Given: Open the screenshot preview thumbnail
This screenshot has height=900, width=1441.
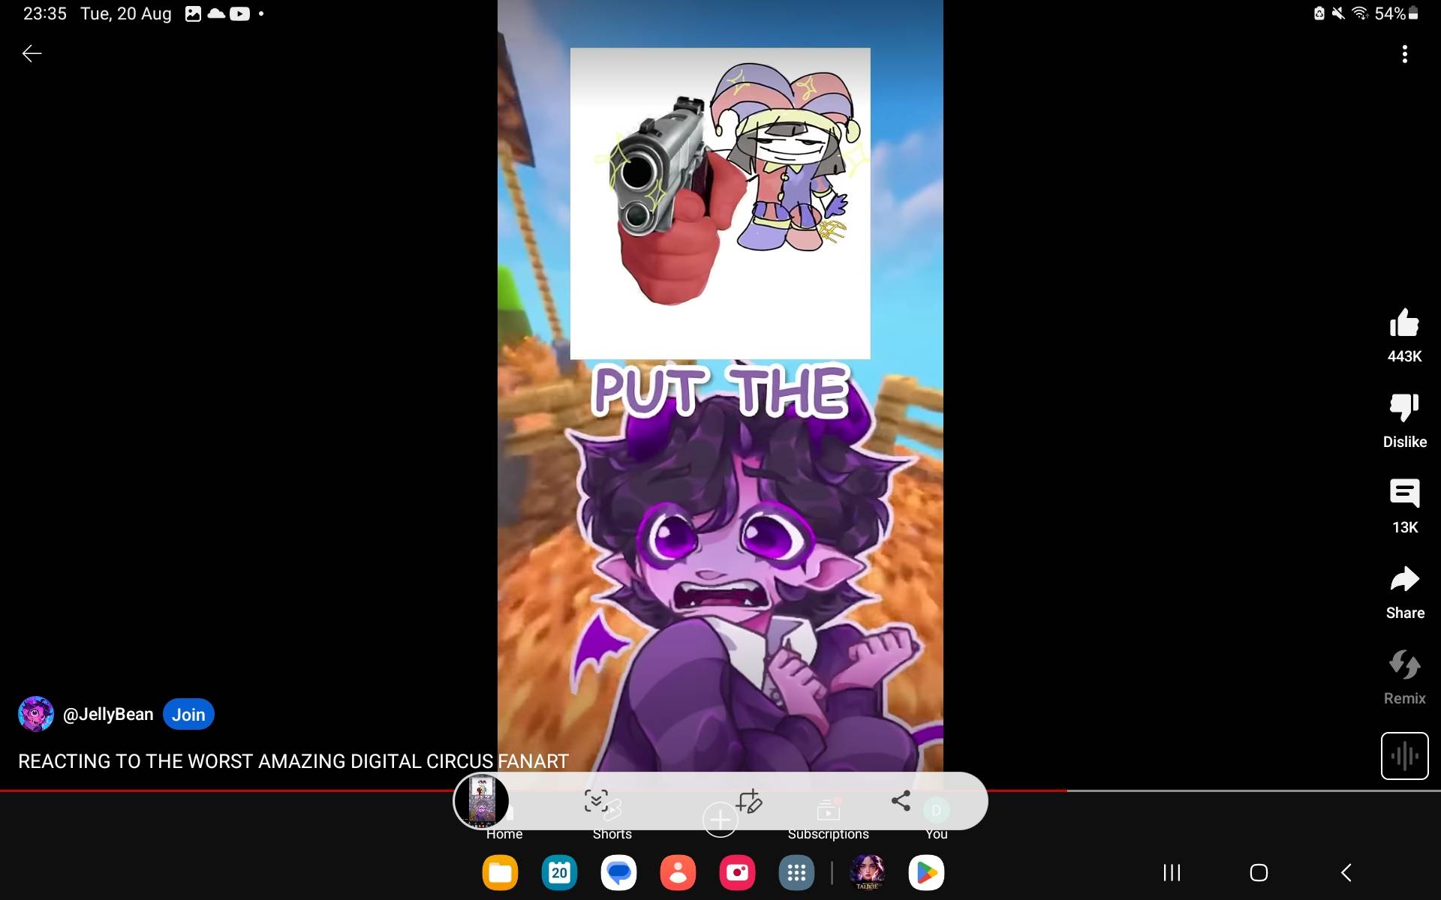Looking at the screenshot, I should click(x=482, y=801).
